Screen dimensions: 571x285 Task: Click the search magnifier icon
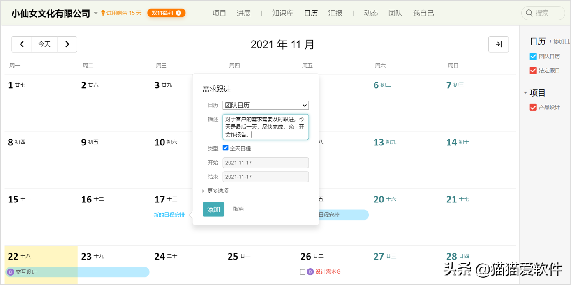pos(529,13)
